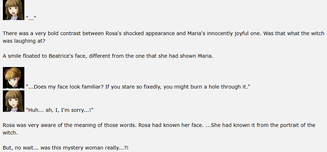
Task: Click Rosa's portrait beside the "I'm sorry" line
Action: click(x=14, y=101)
